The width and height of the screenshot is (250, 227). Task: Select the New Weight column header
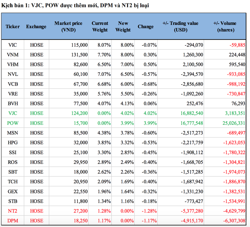click(123, 27)
